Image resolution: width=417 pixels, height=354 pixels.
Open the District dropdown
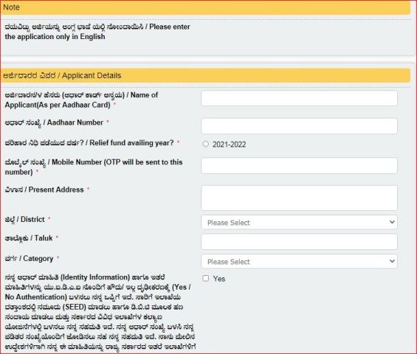pos(299,222)
